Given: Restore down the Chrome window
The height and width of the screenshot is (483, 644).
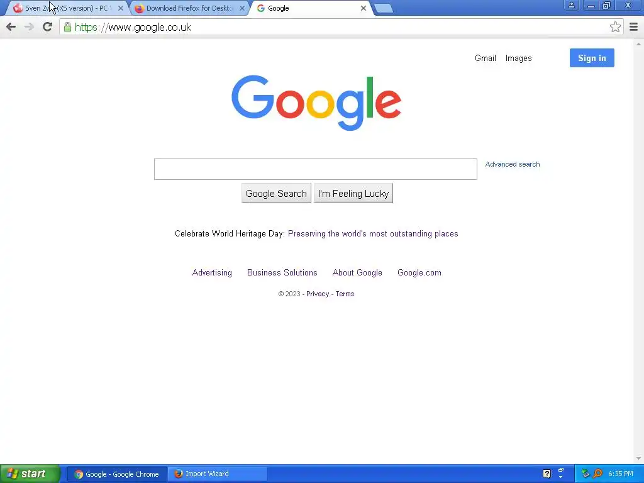Looking at the screenshot, I should coord(606,6).
